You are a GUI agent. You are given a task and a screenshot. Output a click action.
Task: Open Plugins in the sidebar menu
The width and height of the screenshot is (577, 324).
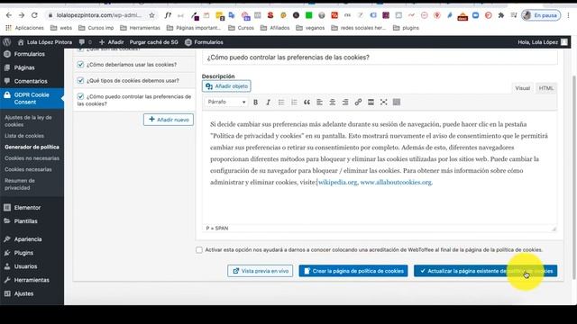(x=23, y=253)
